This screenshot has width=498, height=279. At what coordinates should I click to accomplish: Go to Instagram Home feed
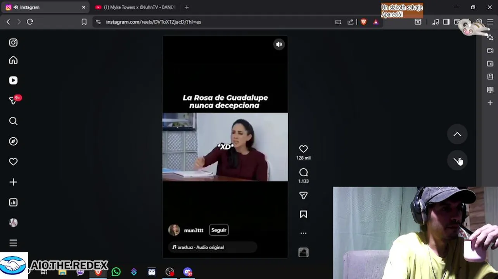(x=13, y=60)
